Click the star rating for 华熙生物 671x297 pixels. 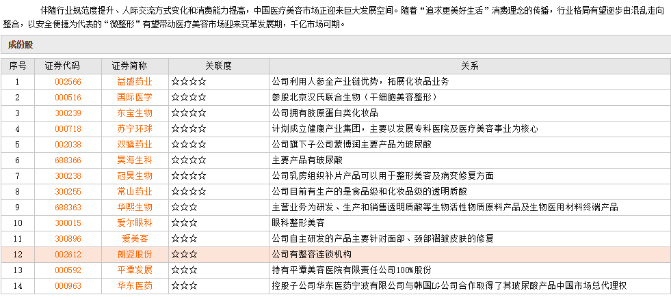[x=185, y=208]
